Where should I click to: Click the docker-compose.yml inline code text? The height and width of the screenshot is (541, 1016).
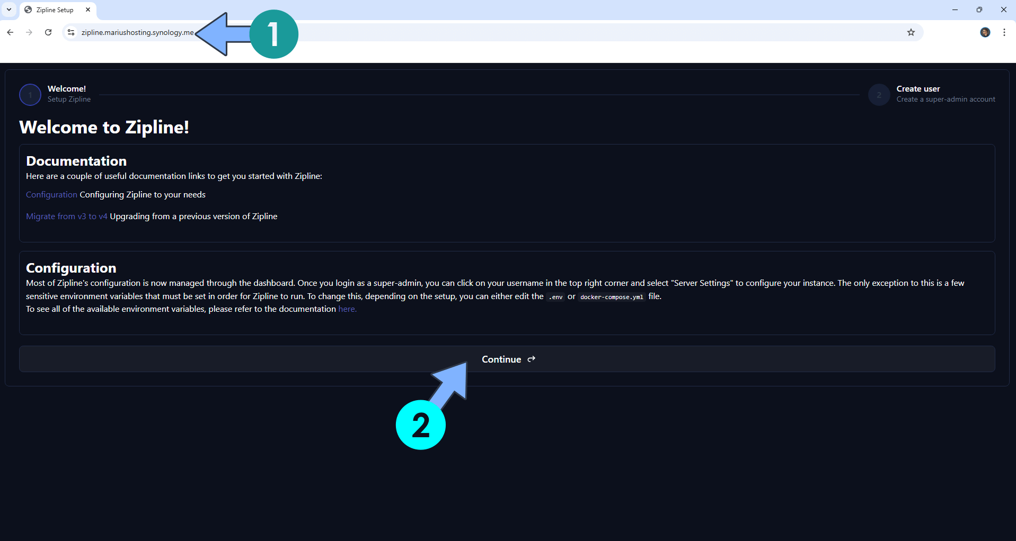pyautogui.click(x=612, y=297)
